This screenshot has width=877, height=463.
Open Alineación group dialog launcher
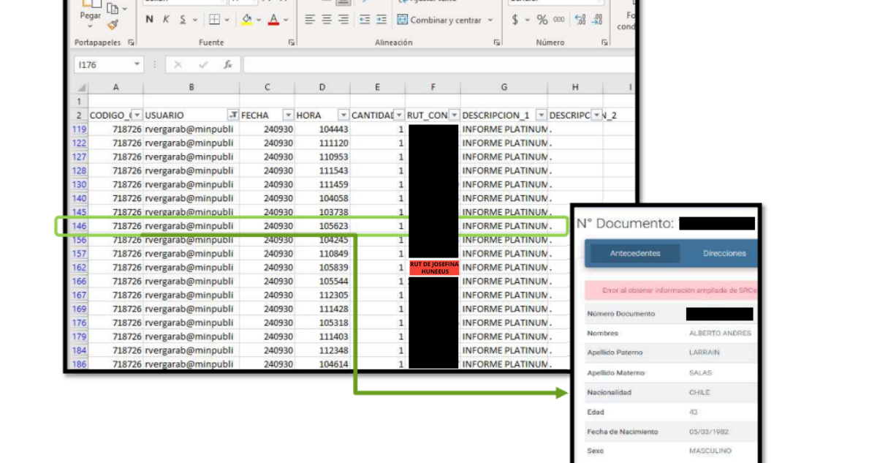tap(497, 42)
